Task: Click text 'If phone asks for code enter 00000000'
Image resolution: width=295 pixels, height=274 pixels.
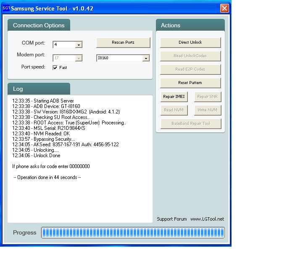Action: pyautogui.click(x=51, y=166)
